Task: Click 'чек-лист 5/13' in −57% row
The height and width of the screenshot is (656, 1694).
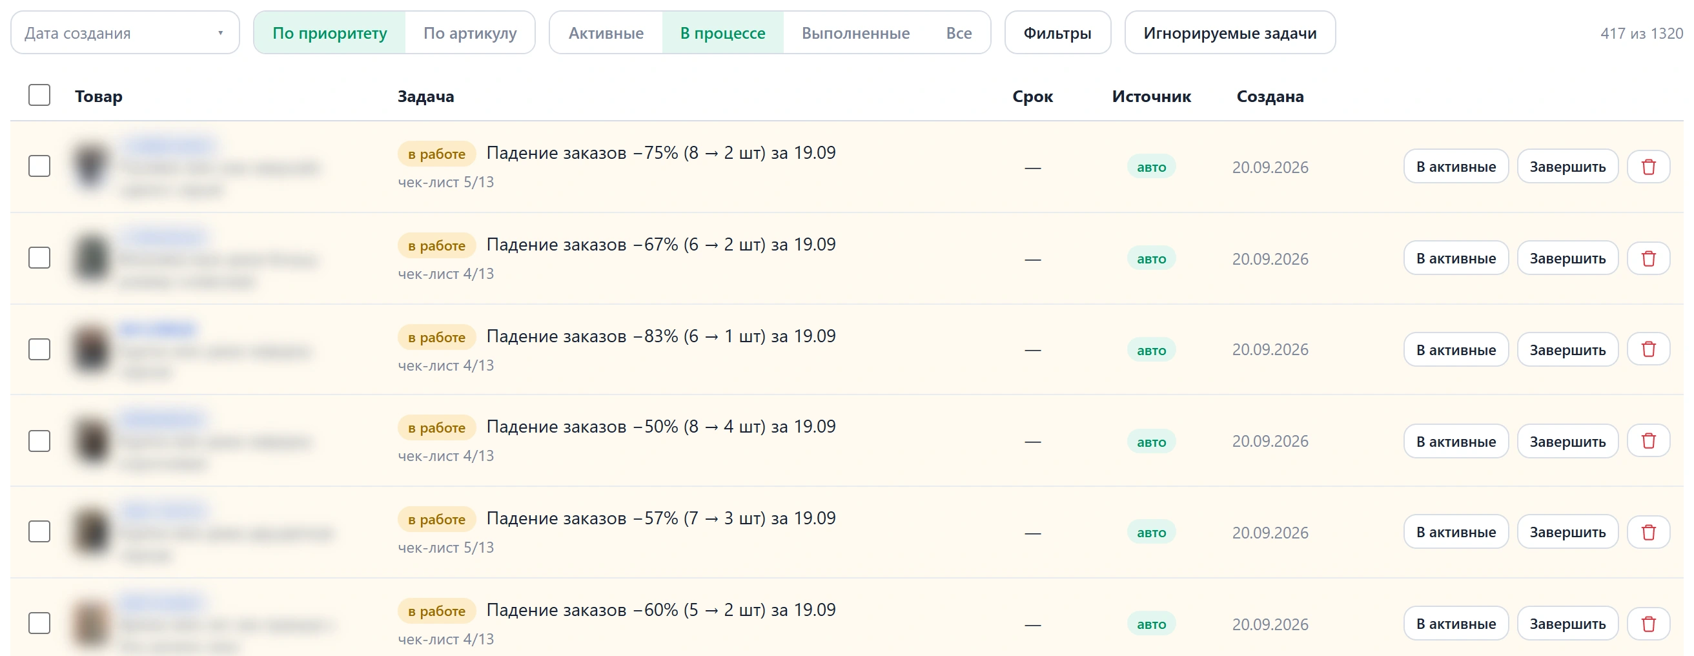Action: tap(445, 548)
